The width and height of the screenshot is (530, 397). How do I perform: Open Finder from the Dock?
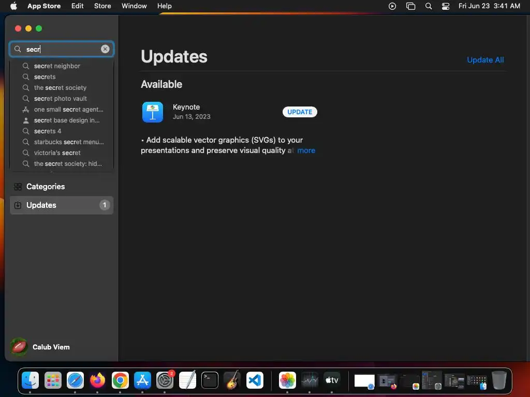(x=30, y=380)
